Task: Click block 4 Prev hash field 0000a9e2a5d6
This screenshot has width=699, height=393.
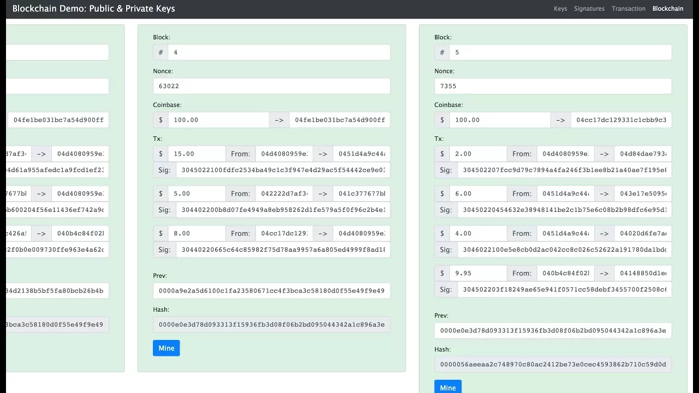Action: point(271,291)
